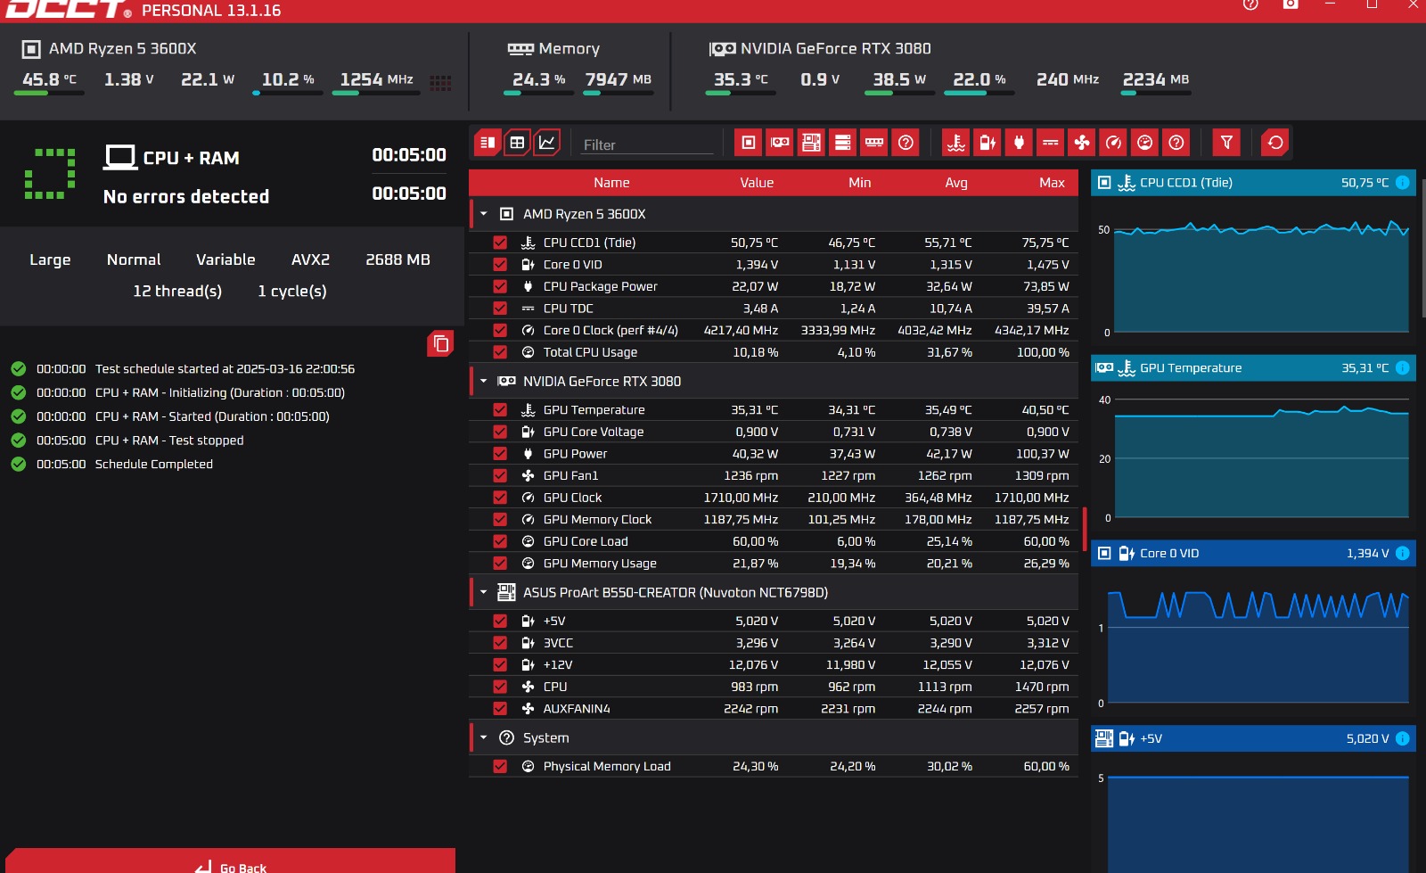1426x873 pixels.
Task: Toggle the clock frequency sensor filter
Action: pos(1113,143)
